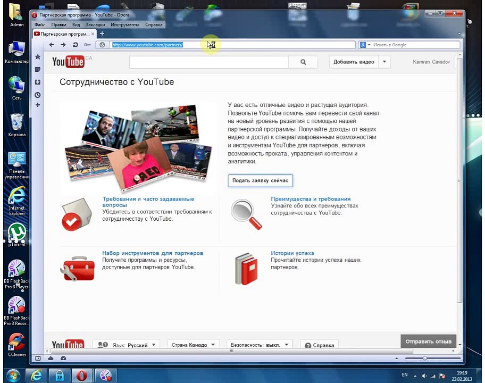Open search engine dropdown beside Google icon
The width and height of the screenshot is (485, 383).
tap(369, 45)
